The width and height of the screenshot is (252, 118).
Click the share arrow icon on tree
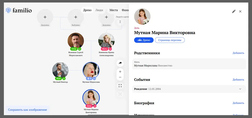tap(120, 63)
